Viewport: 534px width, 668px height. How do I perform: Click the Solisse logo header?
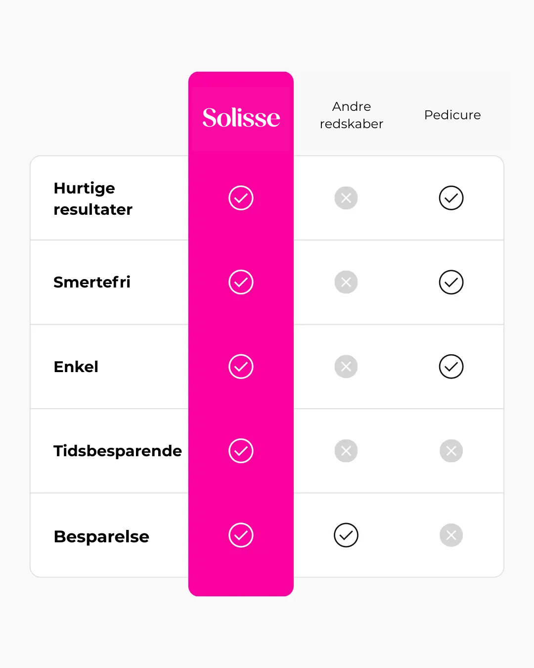click(241, 118)
